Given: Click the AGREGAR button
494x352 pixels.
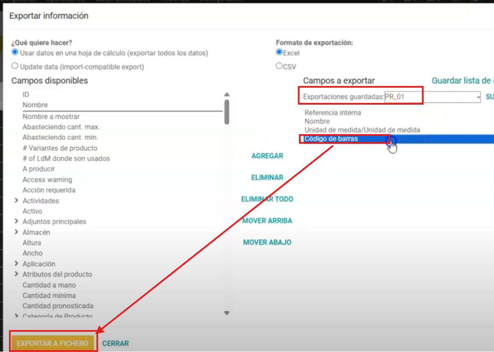Looking at the screenshot, I should [267, 156].
